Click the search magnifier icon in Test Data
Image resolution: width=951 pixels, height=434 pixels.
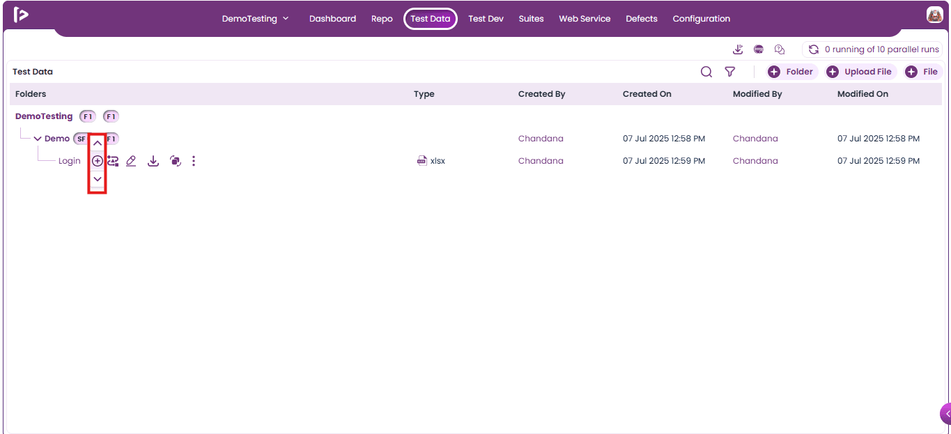pos(706,72)
